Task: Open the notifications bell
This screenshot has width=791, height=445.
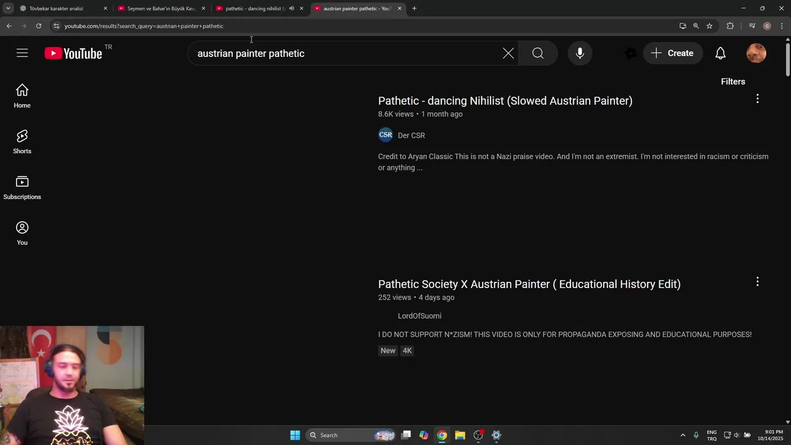Action: coord(721,53)
